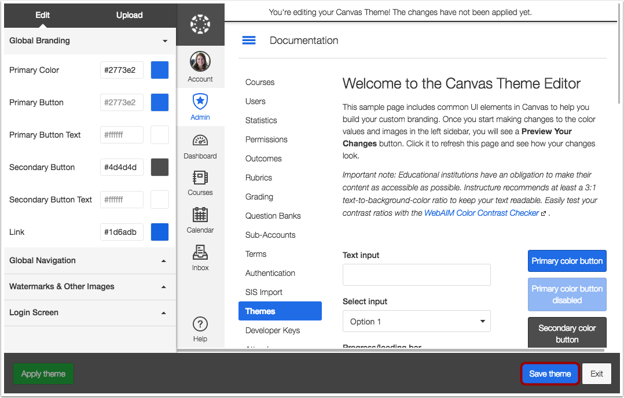
Task: Open the Help question mark icon
Action: (x=200, y=325)
